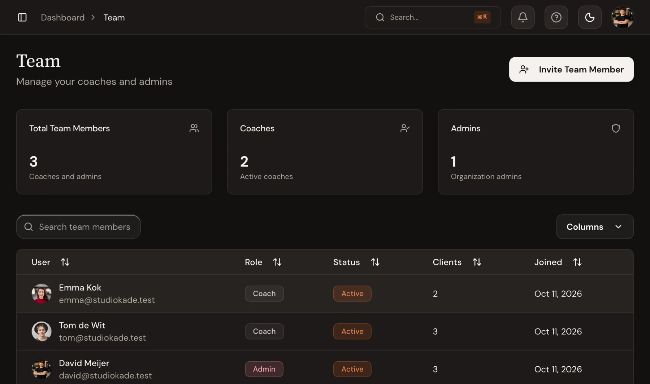Click the Active coaches card text
This screenshot has height=384, width=650.
pyautogui.click(x=266, y=177)
